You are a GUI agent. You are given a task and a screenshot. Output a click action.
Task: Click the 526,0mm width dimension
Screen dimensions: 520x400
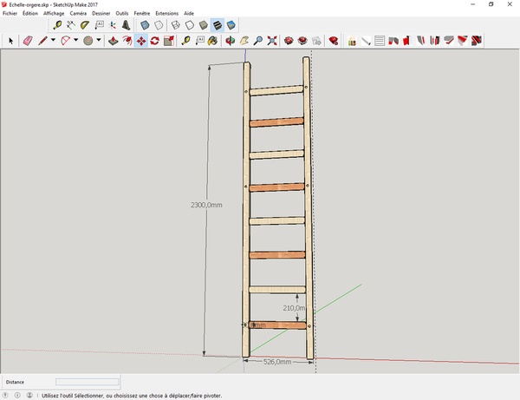click(x=276, y=362)
